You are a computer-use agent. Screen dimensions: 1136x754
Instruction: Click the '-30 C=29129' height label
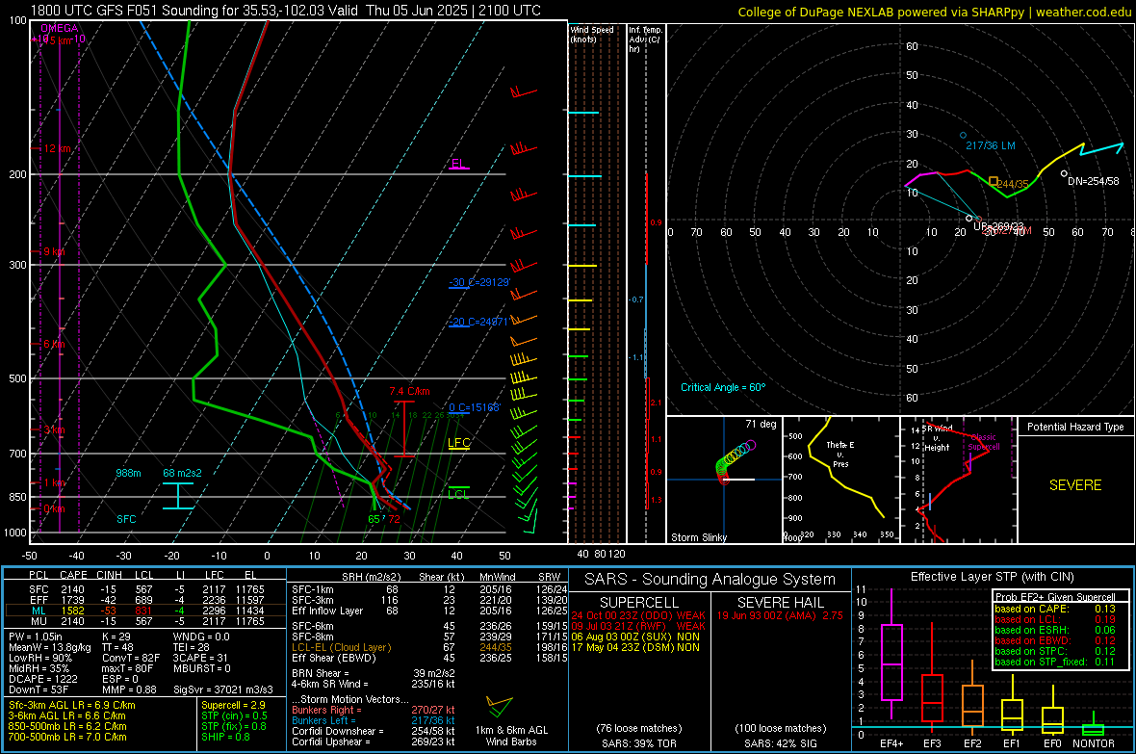[479, 282]
